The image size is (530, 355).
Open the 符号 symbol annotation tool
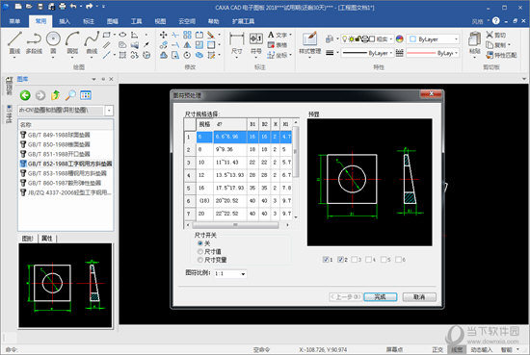pyautogui.click(x=256, y=43)
